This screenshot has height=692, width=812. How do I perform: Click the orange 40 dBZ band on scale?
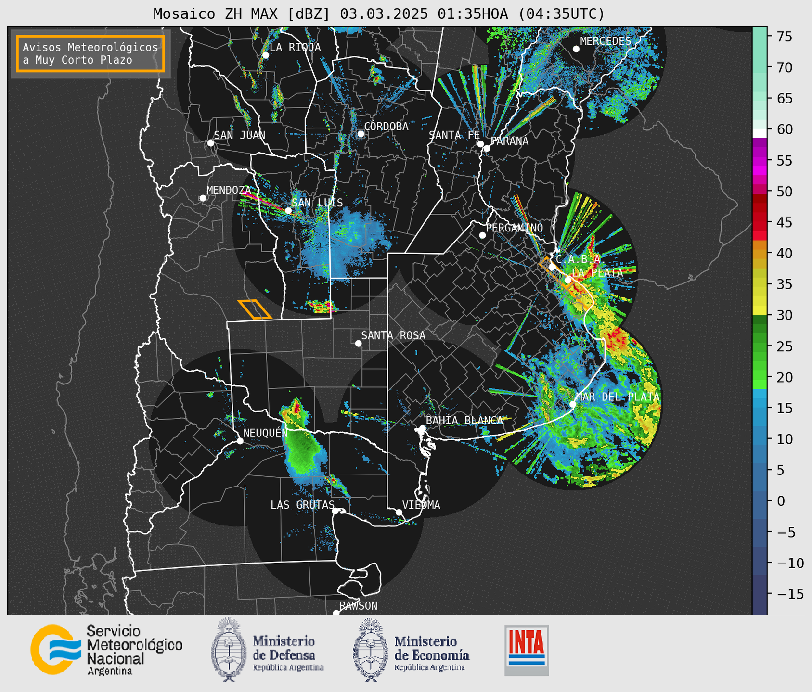(760, 253)
